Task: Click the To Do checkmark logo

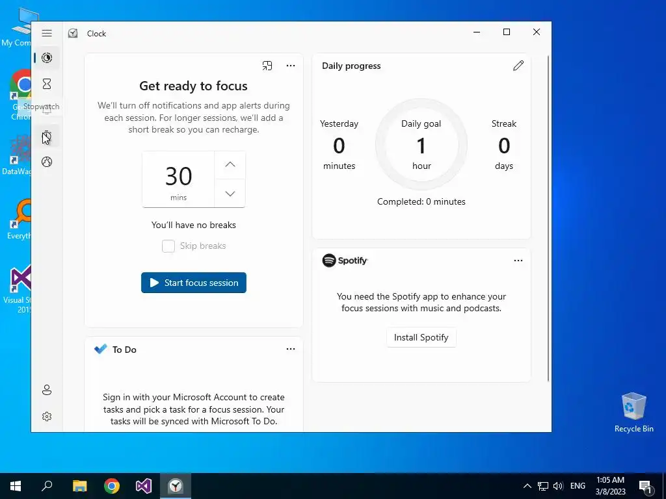Action: pyautogui.click(x=101, y=349)
